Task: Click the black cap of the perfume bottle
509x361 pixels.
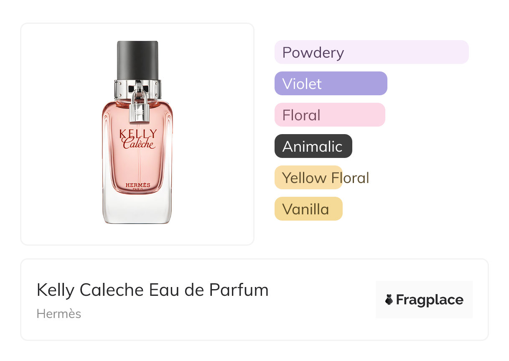Action: (x=137, y=59)
